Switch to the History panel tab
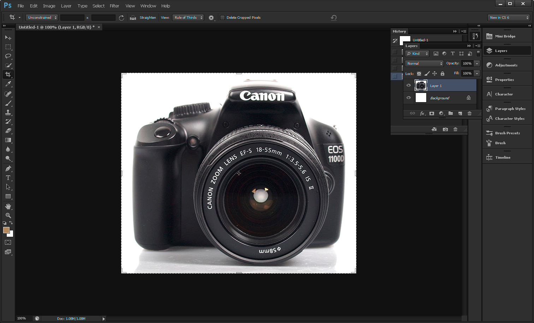 click(399, 31)
